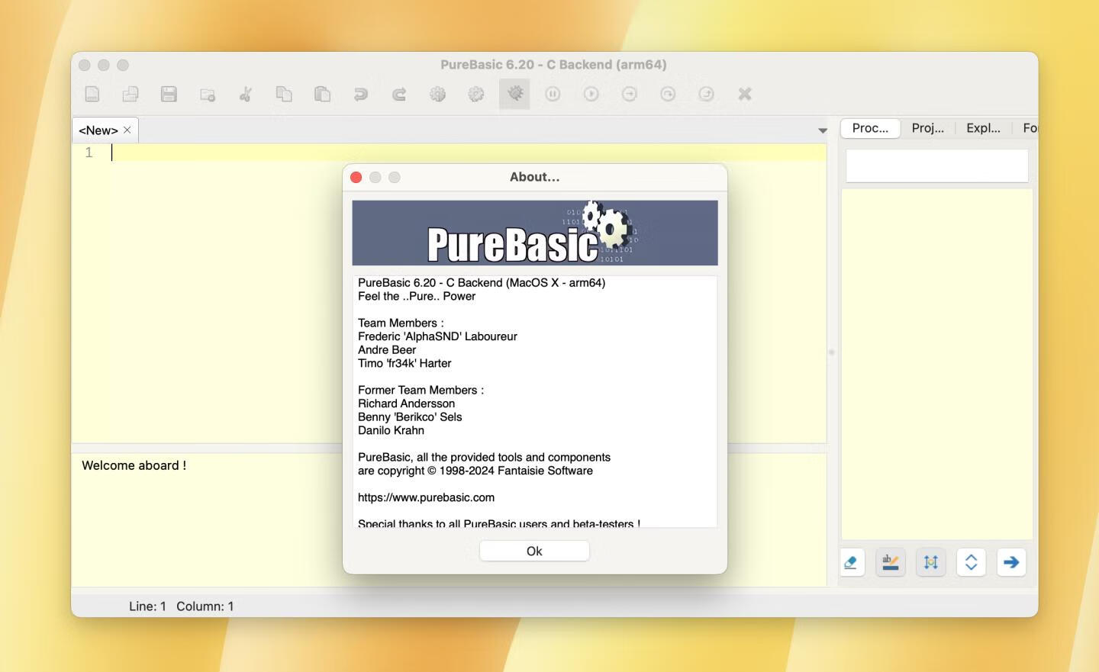Click the 'Former Team Members :' heading
The image size is (1099, 672).
(421, 390)
